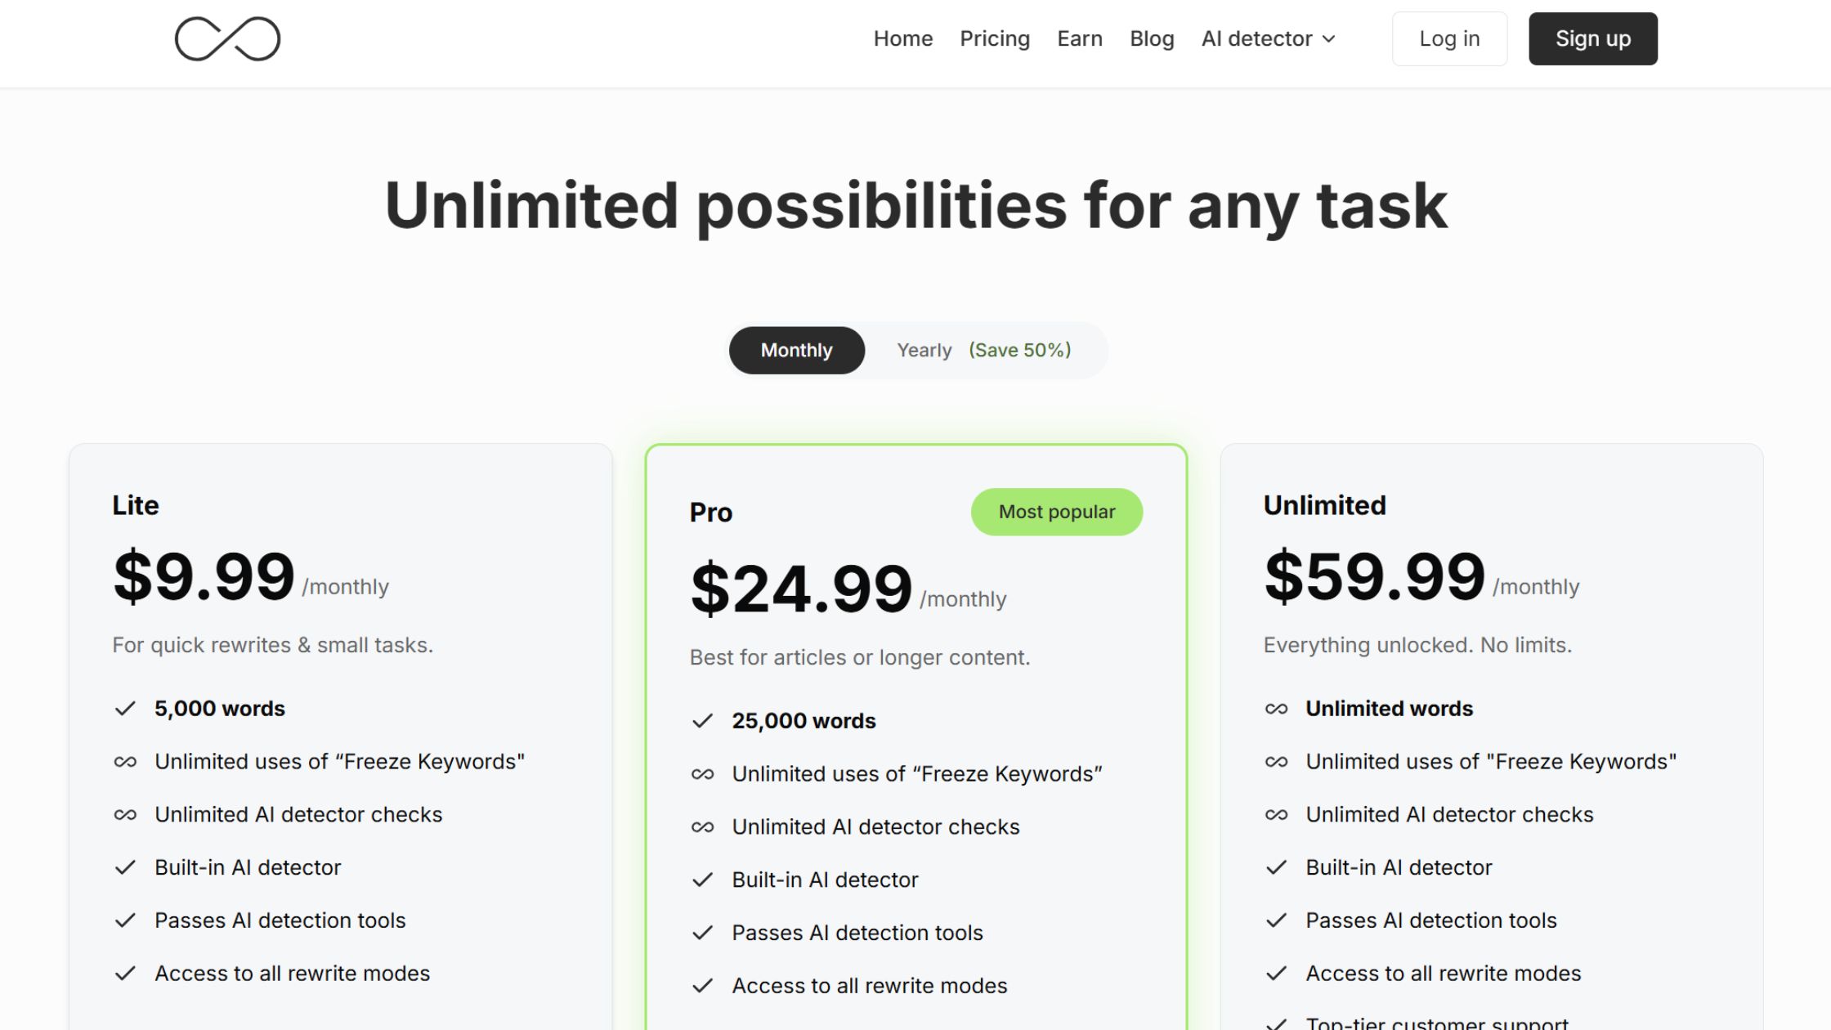Click checkmark icon beside 25,000 words
The height and width of the screenshot is (1030, 1831).
pos(702,721)
